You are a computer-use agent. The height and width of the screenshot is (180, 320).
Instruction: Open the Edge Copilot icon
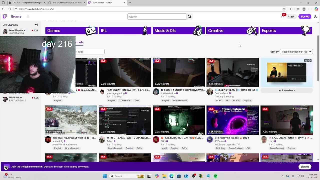[316, 9]
